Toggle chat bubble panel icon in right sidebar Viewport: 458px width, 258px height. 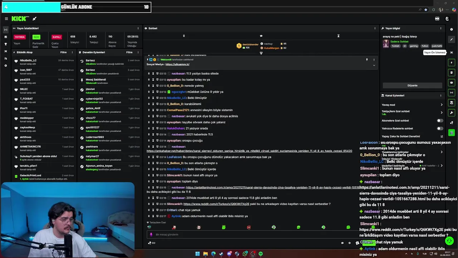(452, 83)
